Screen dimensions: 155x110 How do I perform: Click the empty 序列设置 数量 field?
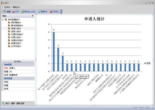pyautogui.click(x=22, y=85)
